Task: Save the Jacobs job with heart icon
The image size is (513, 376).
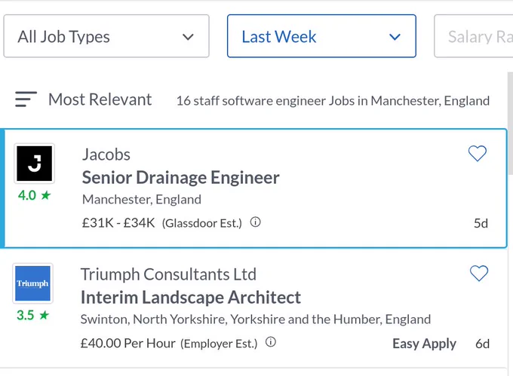Action: pos(478,153)
